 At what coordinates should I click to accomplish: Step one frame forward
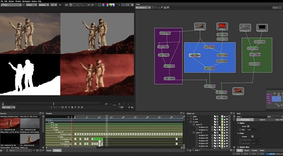79,107
